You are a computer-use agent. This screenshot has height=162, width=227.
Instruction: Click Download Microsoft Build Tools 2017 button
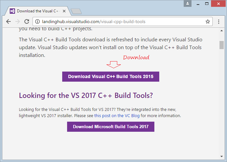(111, 127)
